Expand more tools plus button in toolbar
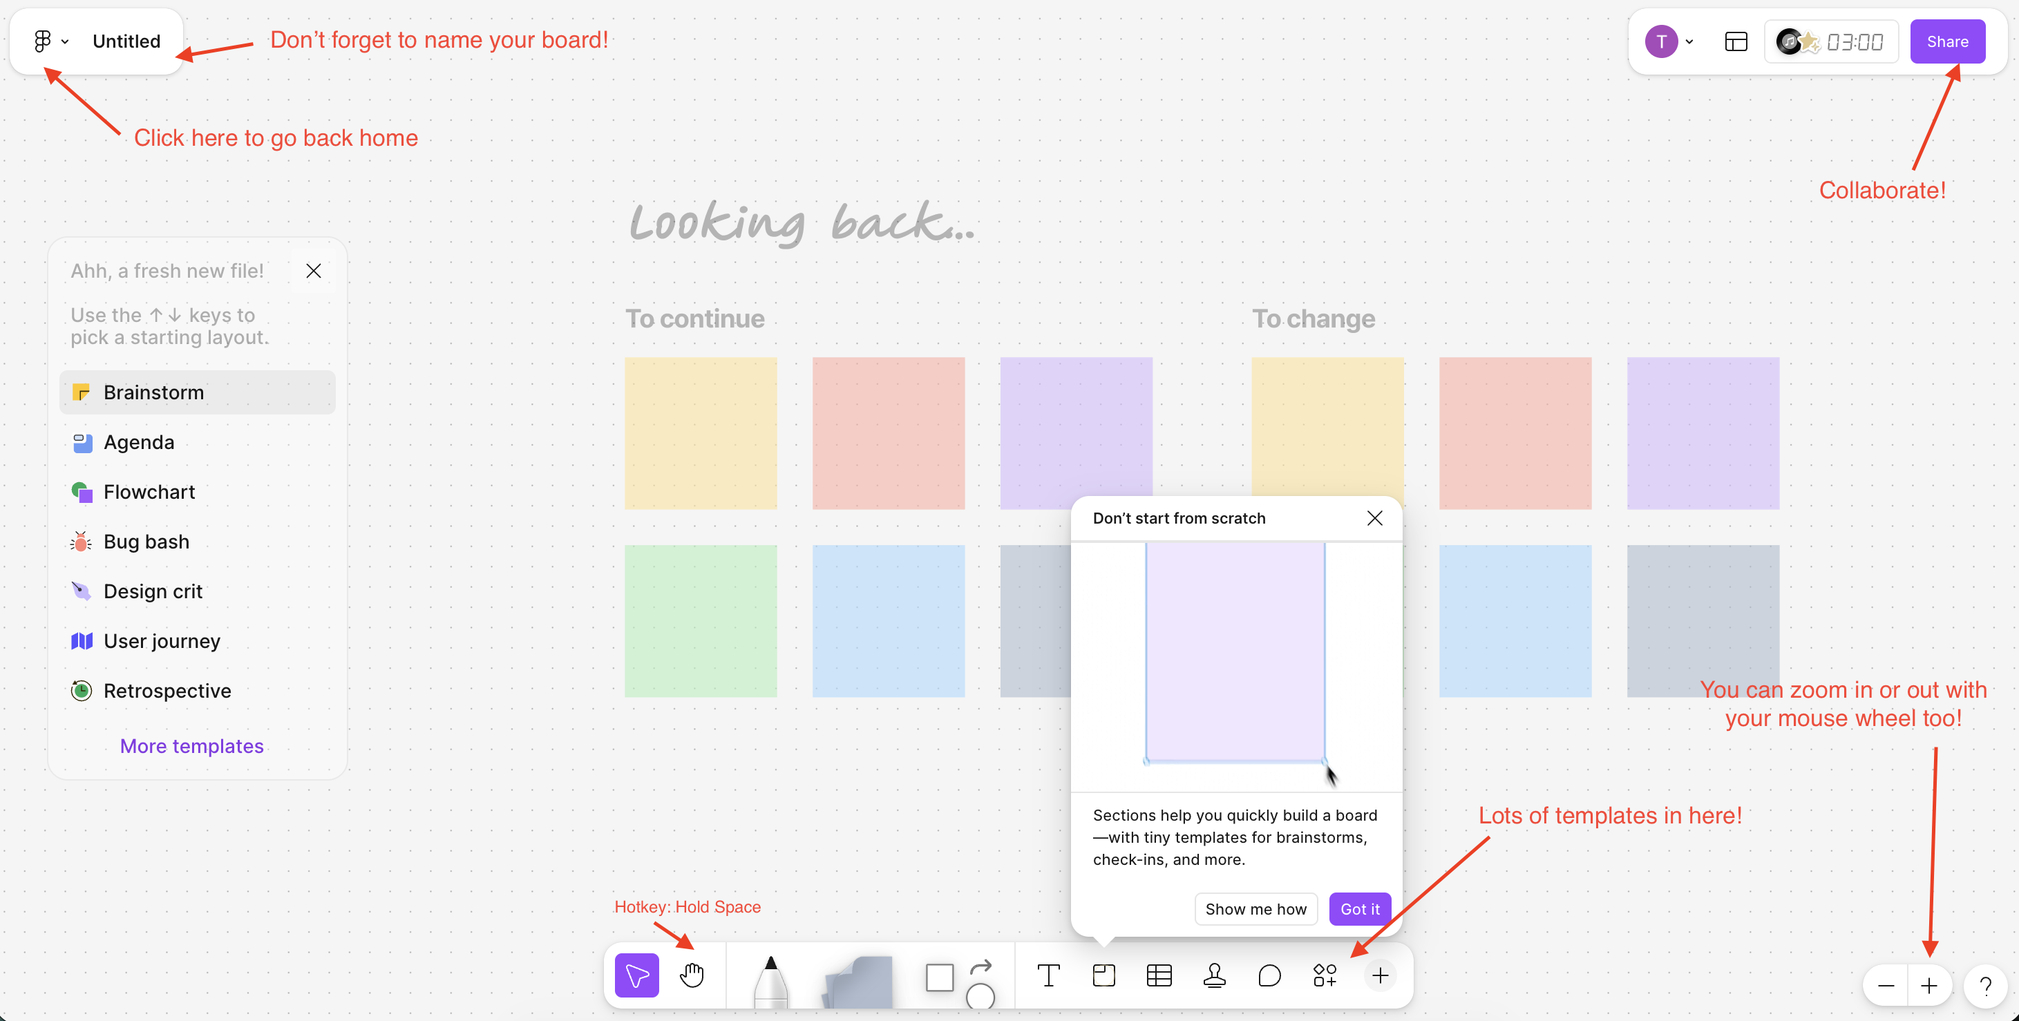Image resolution: width=2019 pixels, height=1021 pixels. pos(1381,975)
